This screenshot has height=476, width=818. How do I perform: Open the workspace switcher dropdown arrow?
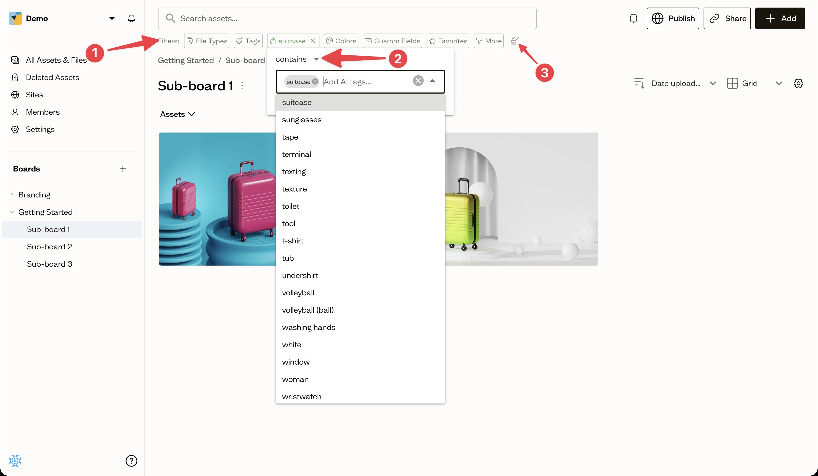point(112,18)
